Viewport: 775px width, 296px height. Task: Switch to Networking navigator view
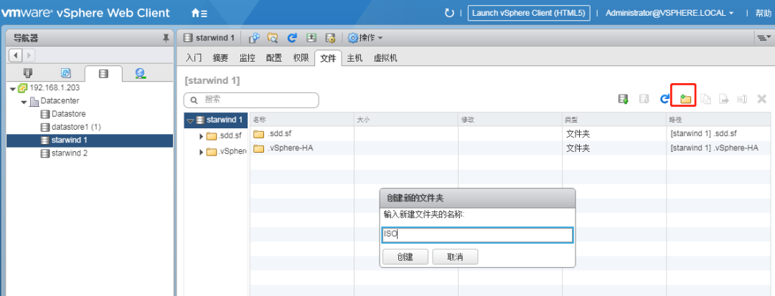tap(141, 74)
